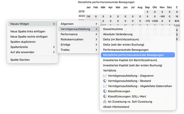Click Spalten duplizieren menu entry
Screen dimensions: 184x114
[23, 42]
